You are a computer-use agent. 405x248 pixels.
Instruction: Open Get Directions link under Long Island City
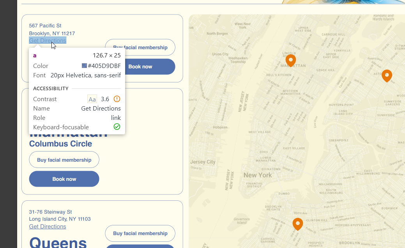[x=48, y=227]
